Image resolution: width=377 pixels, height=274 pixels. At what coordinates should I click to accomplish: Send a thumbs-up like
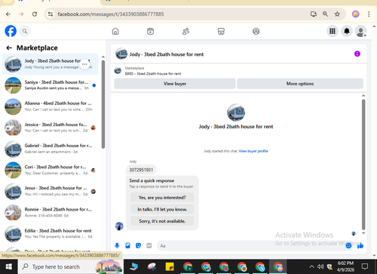[x=360, y=245]
